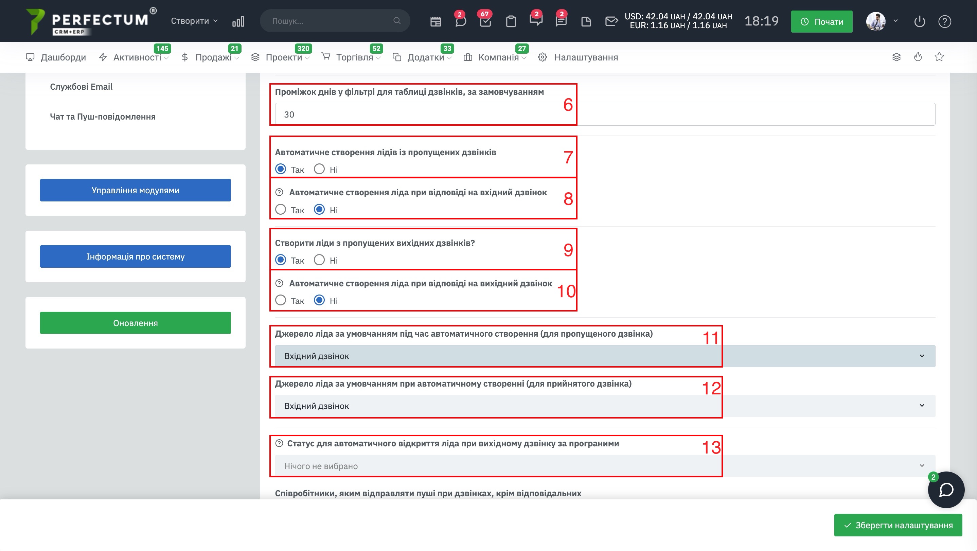The image size is (977, 551).
Task: Open the help question mark icon
Action: (944, 22)
